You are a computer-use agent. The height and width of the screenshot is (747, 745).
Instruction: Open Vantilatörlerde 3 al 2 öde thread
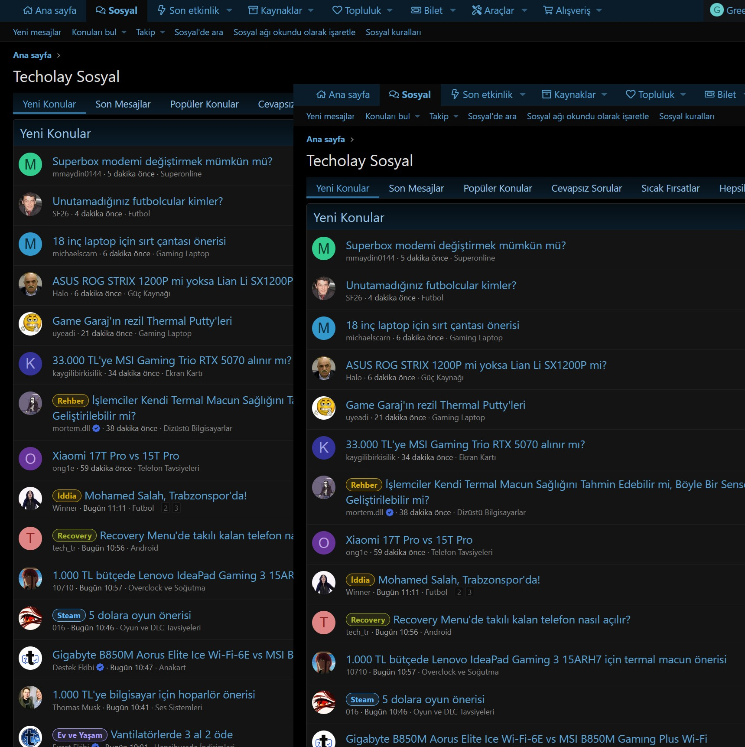pos(172,734)
